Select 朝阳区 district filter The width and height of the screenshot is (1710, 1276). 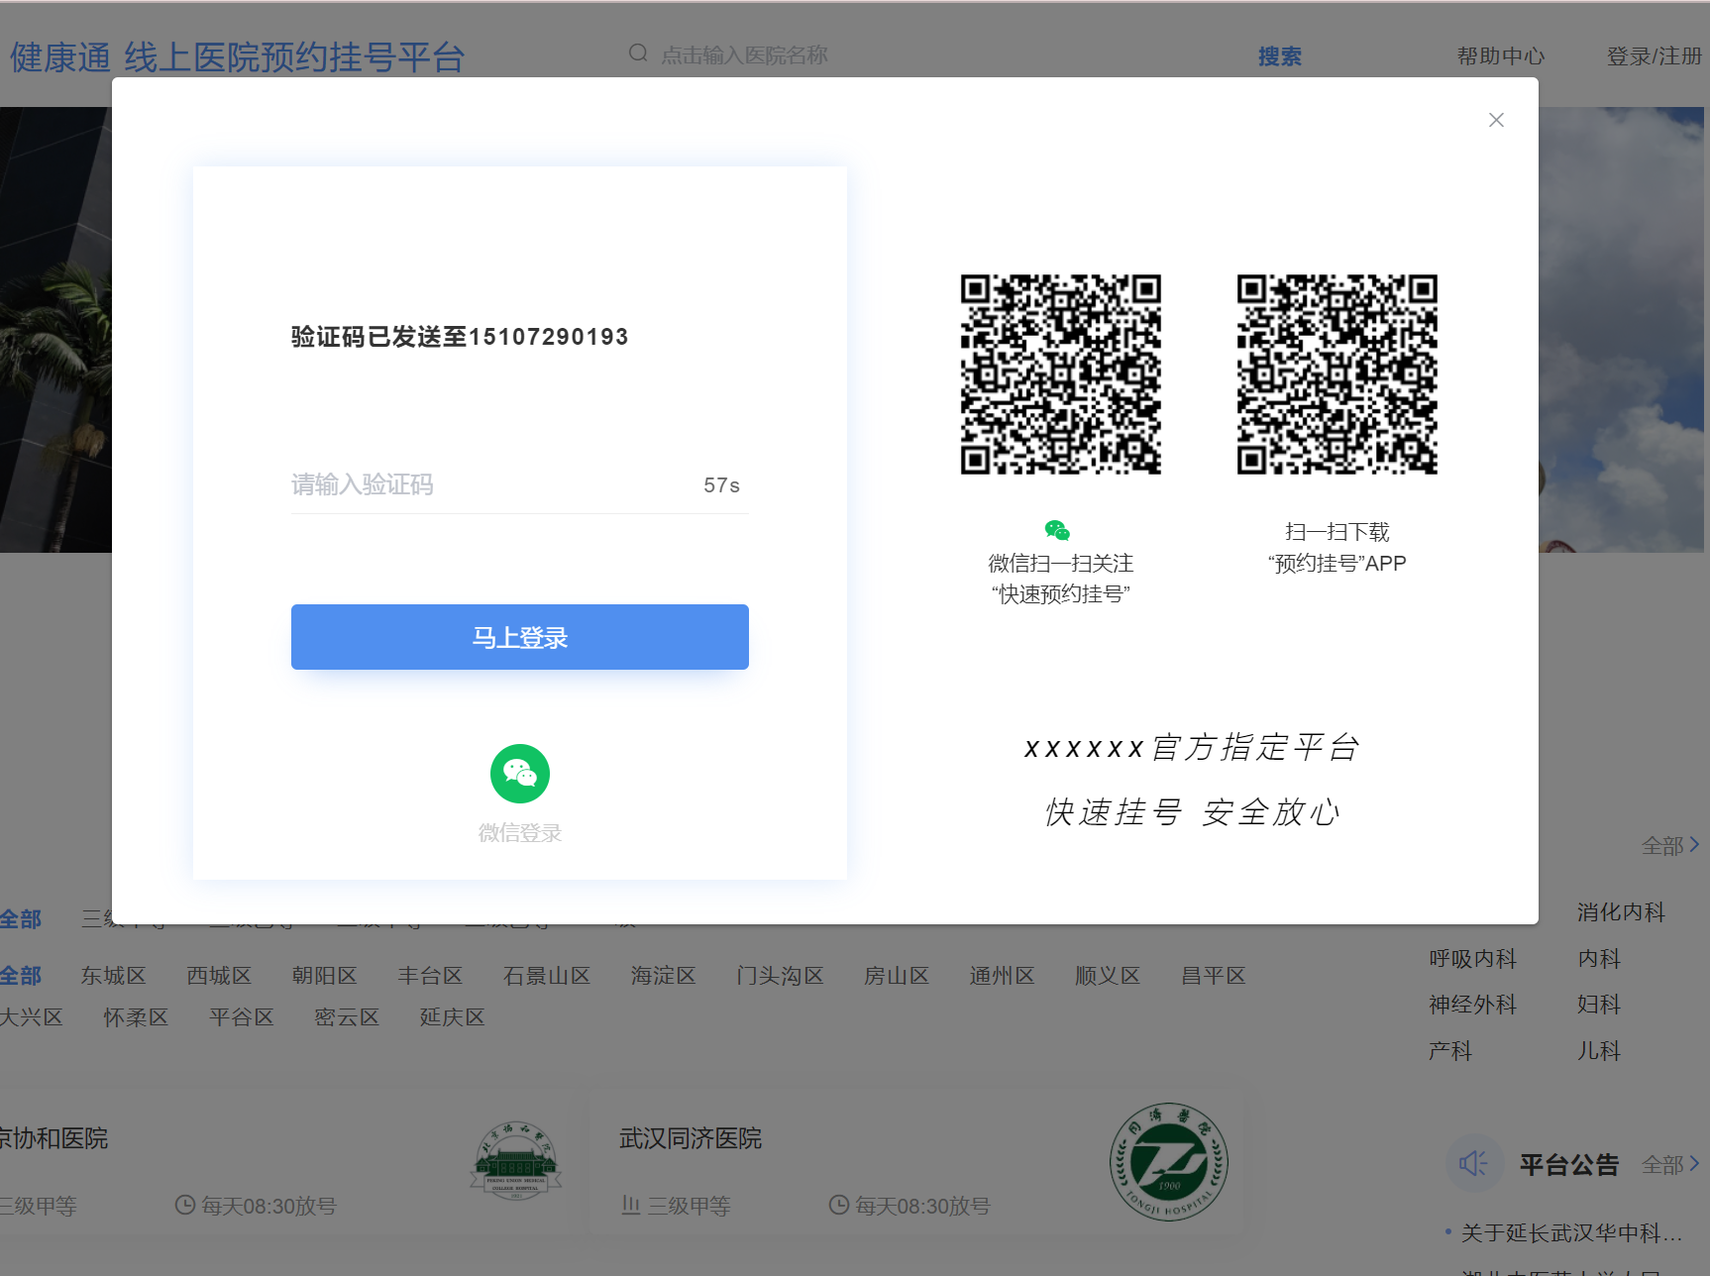(325, 976)
